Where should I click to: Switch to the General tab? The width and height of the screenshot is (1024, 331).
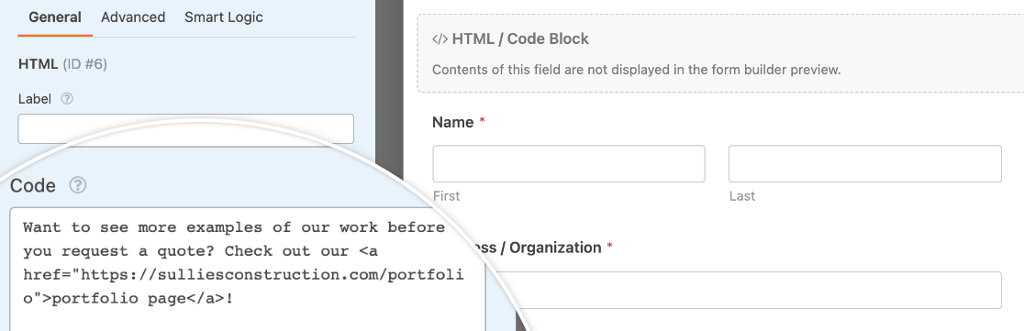[55, 17]
